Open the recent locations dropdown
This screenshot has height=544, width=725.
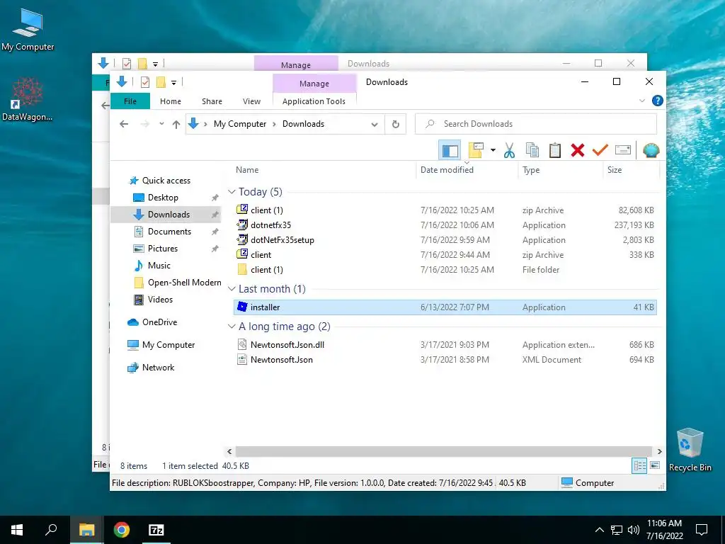click(161, 124)
